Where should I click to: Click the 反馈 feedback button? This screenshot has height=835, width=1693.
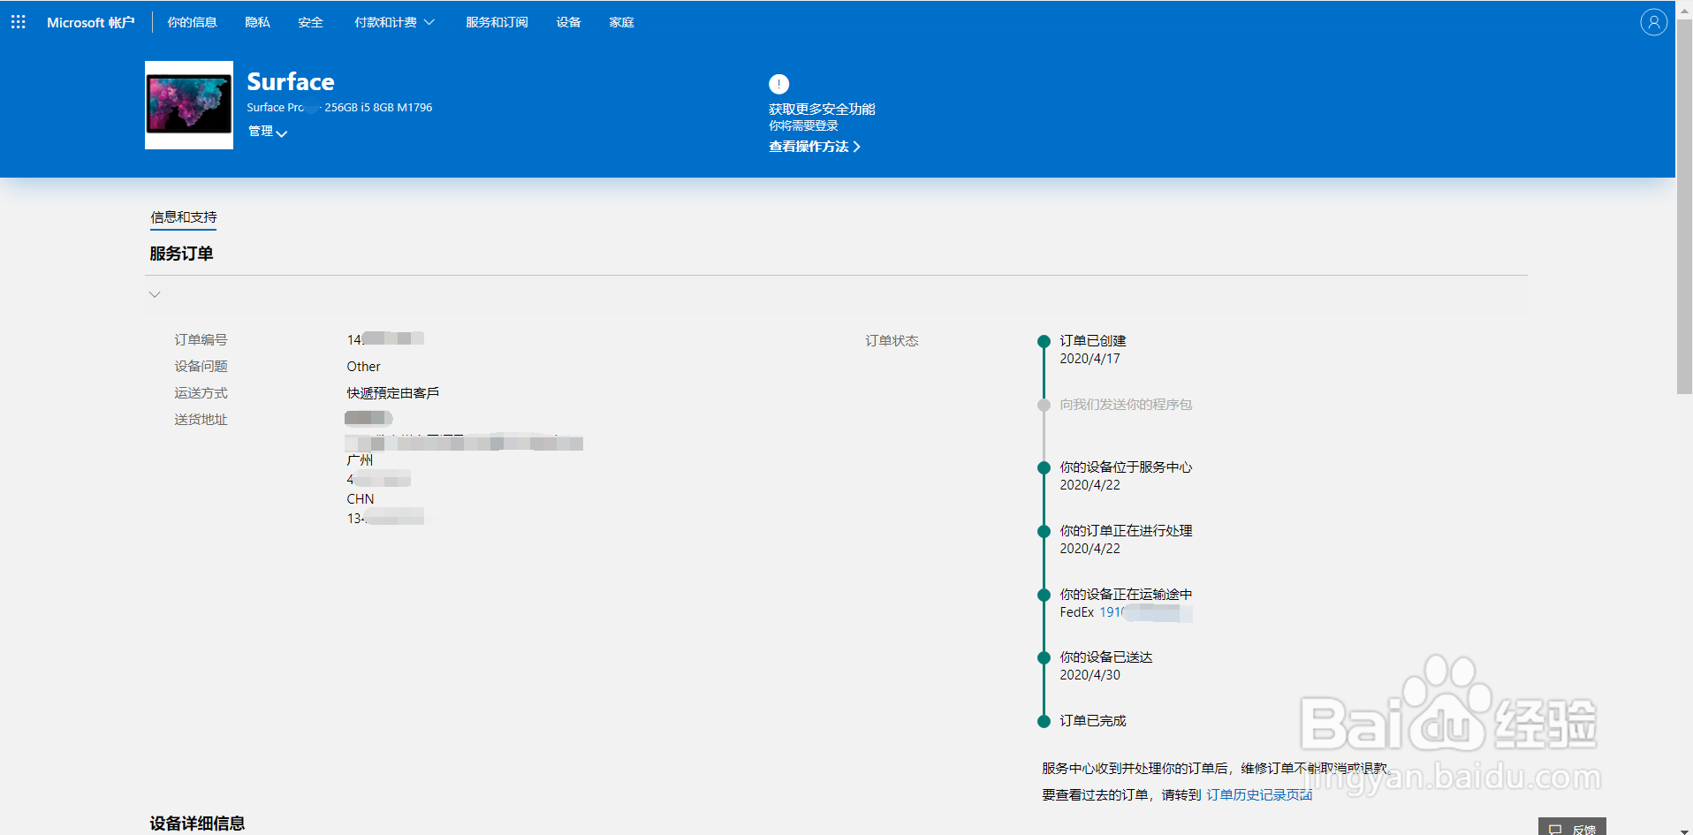[1572, 828]
